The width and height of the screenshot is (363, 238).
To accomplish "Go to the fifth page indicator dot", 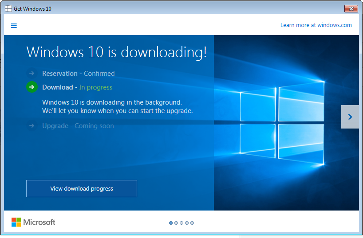I will pyautogui.click(x=192, y=223).
